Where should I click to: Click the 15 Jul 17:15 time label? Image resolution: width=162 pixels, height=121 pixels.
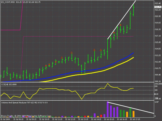click(x=135, y=119)
